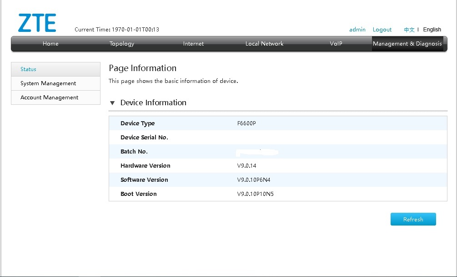Click the Software Version label
457x277 pixels.
tap(144, 180)
